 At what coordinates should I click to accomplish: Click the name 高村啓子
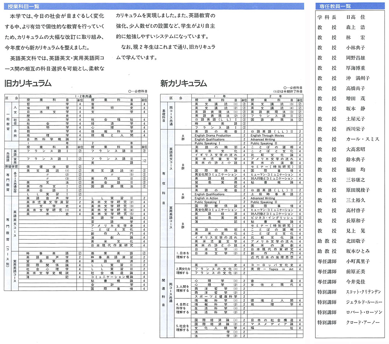(x=356, y=211)
